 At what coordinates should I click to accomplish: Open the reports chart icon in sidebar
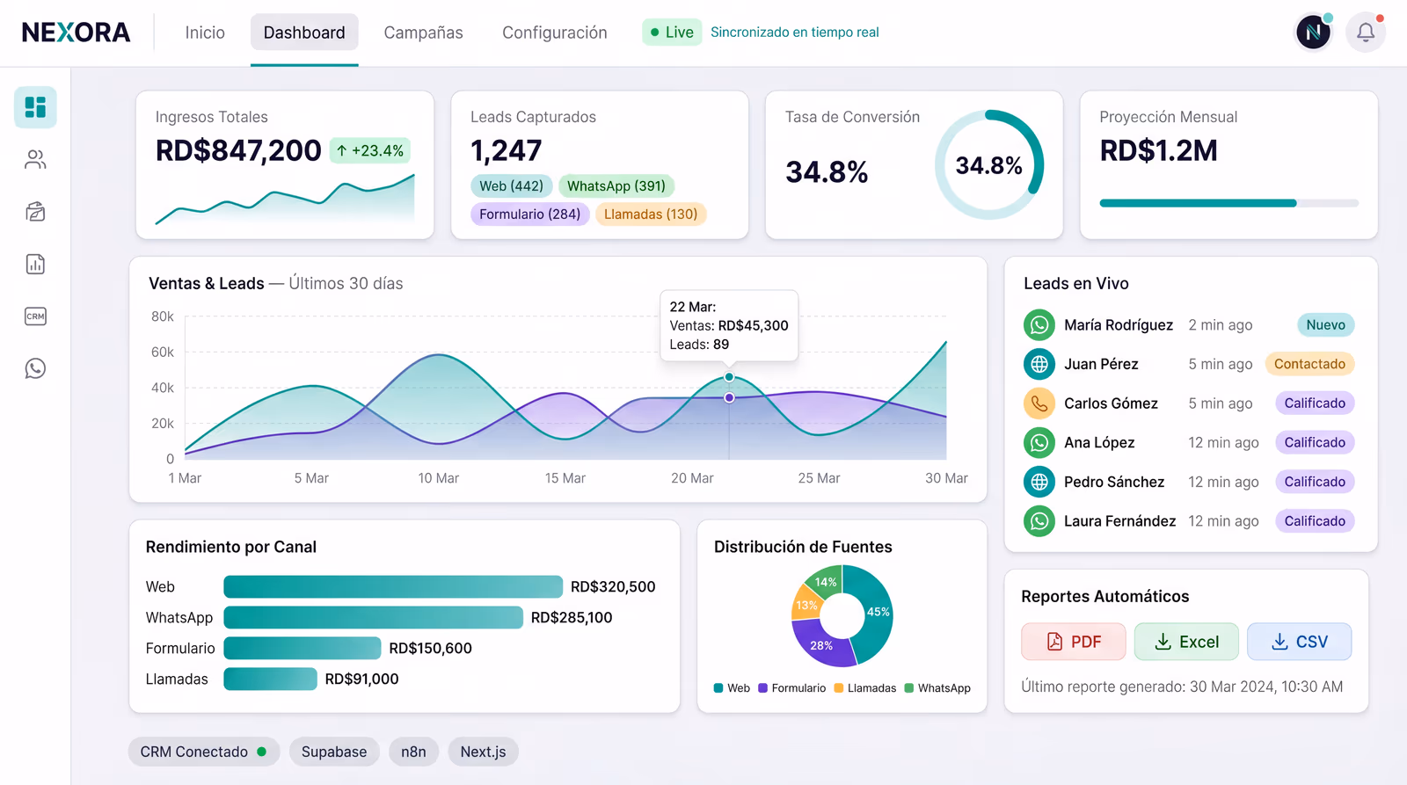tap(35, 264)
